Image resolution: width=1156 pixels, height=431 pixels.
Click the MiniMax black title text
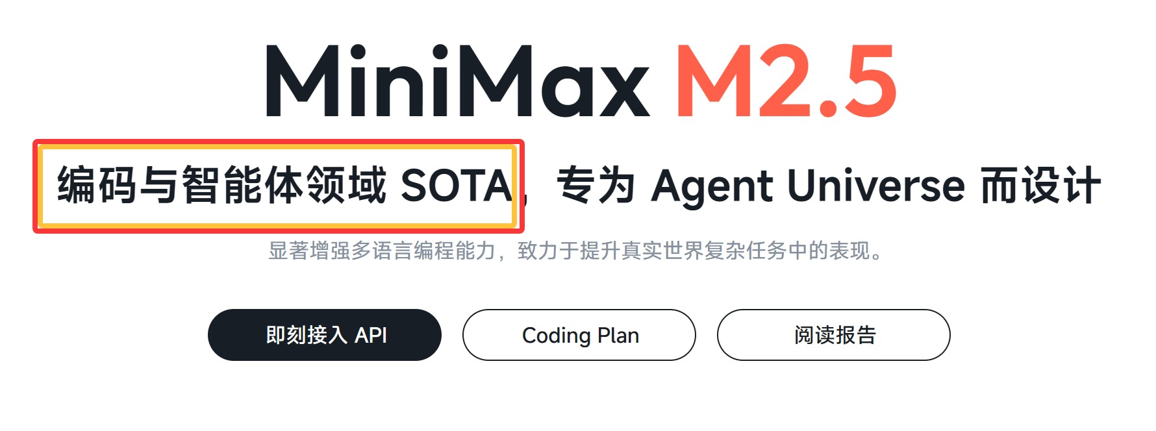[x=458, y=81]
